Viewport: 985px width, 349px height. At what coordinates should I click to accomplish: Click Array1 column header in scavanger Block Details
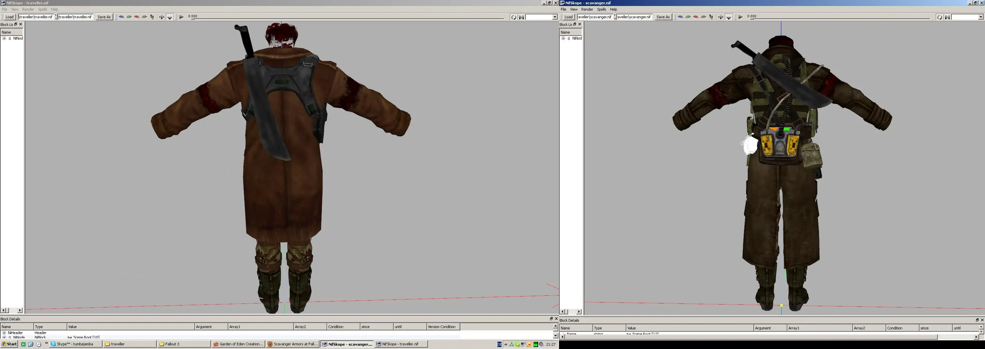820,328
